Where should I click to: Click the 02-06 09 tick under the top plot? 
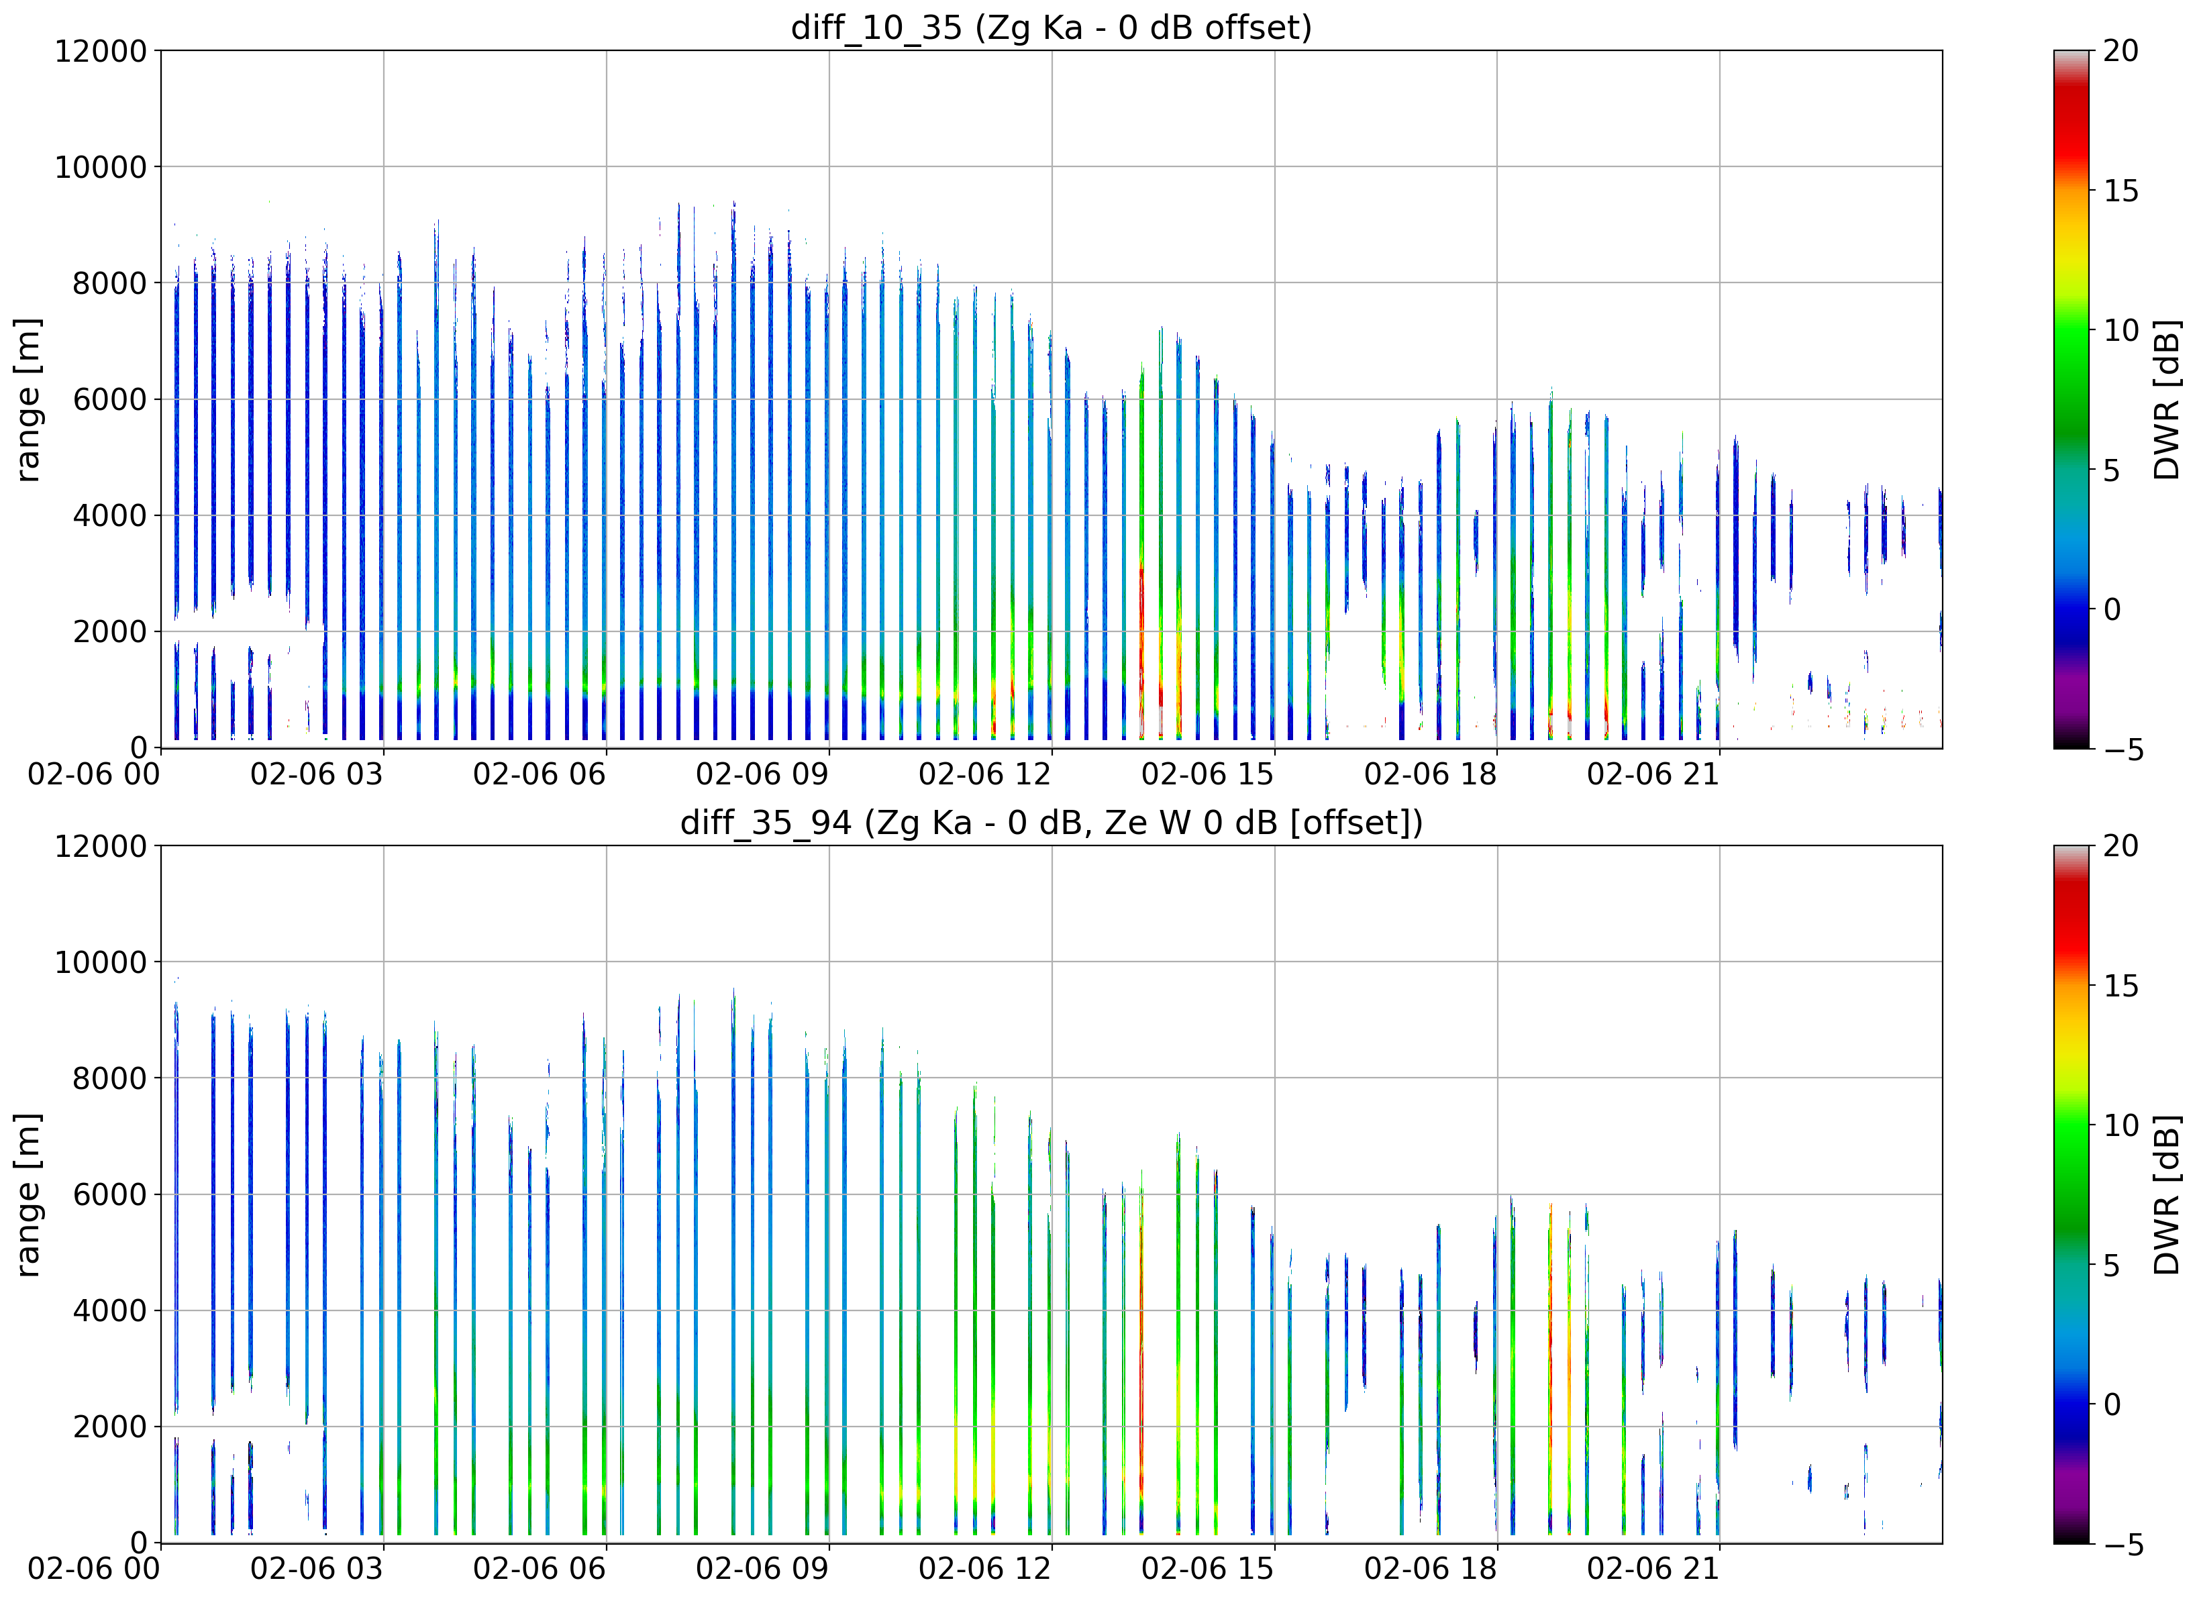coord(762,774)
